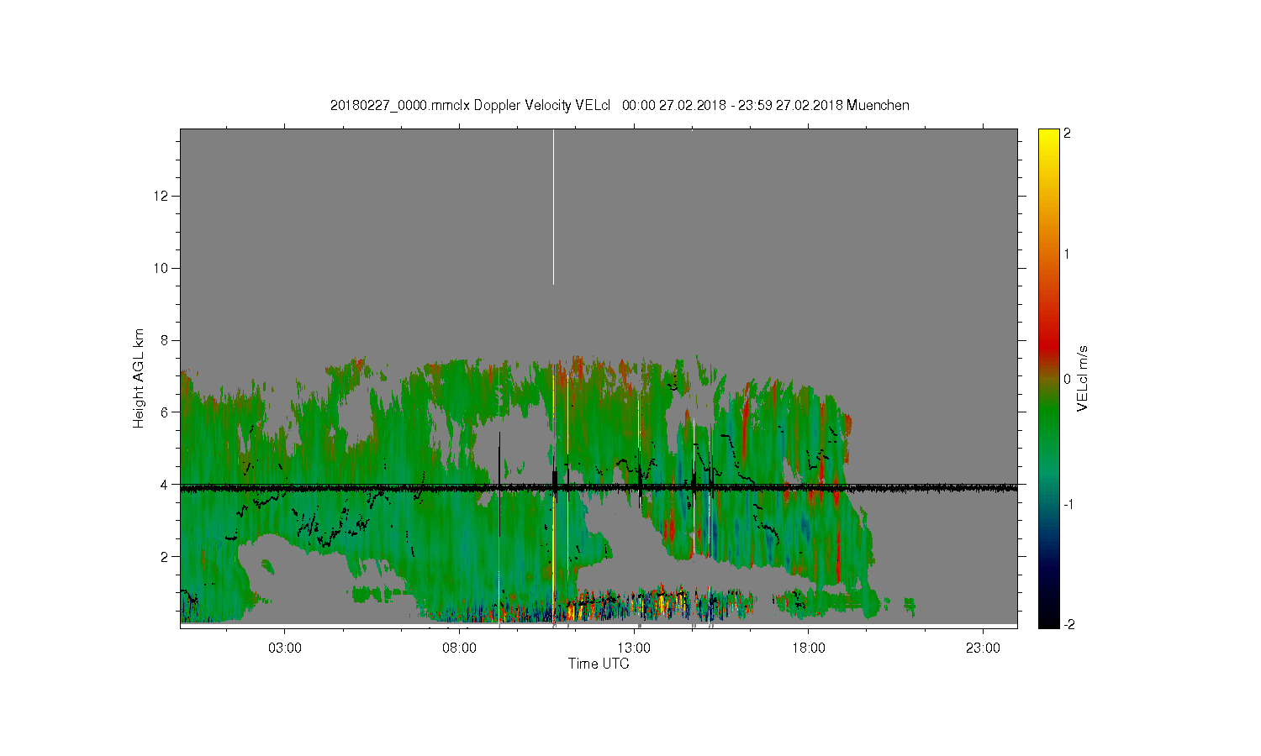Click the yellow top end of the colorbar

[1048, 134]
